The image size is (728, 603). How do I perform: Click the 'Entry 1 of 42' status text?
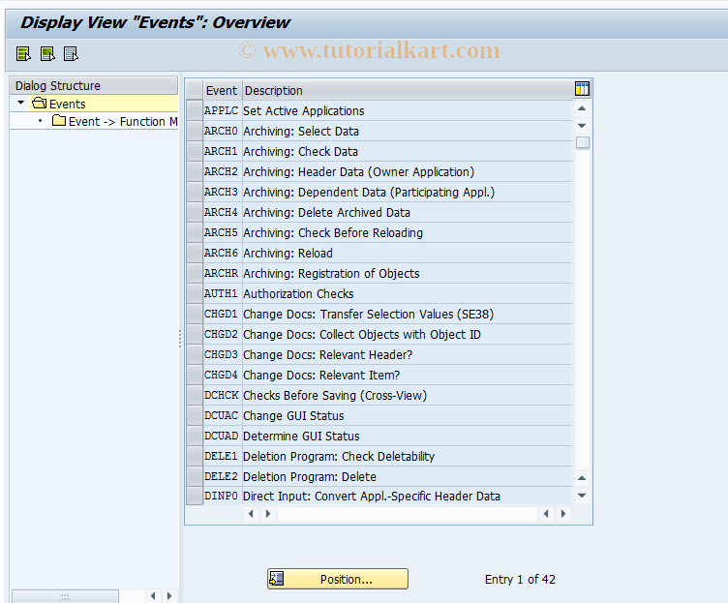[520, 580]
